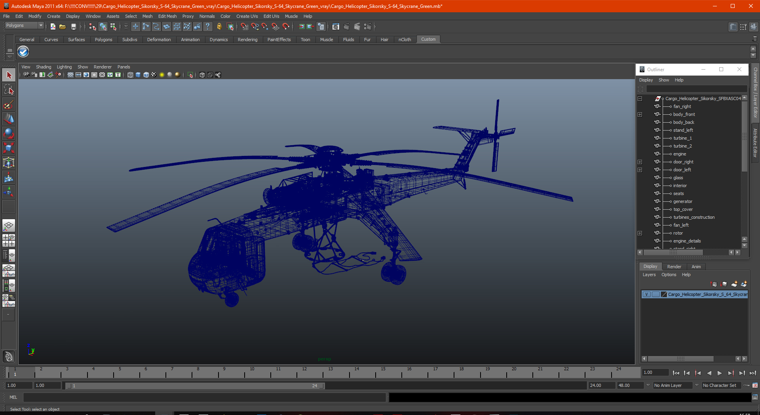This screenshot has width=760, height=415.
Task: Open the Render View window icon
Action: [336, 27]
